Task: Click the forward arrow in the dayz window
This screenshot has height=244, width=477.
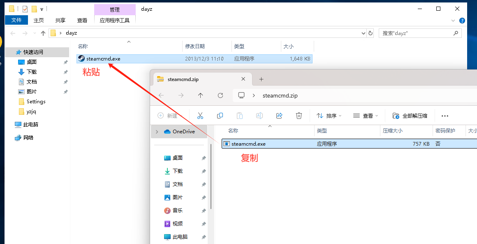Action: (x=25, y=33)
